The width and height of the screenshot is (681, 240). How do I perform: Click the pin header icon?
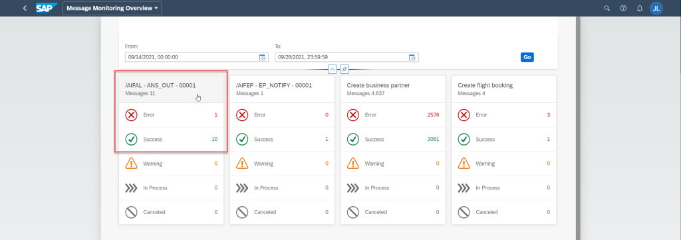click(x=344, y=69)
